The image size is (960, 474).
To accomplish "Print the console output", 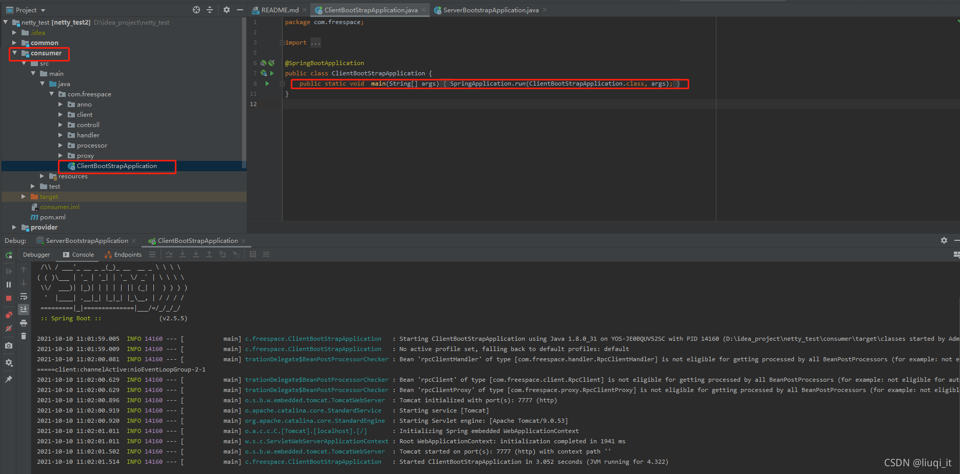I will pyautogui.click(x=24, y=323).
